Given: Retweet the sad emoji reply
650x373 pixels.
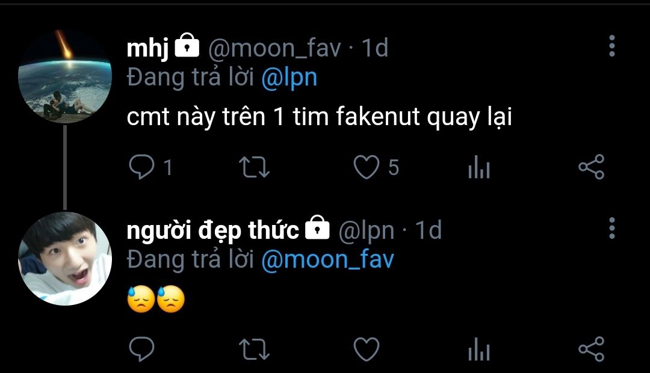Looking at the screenshot, I should (x=255, y=350).
